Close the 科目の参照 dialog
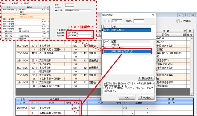 pyautogui.click(x=153, y=15)
